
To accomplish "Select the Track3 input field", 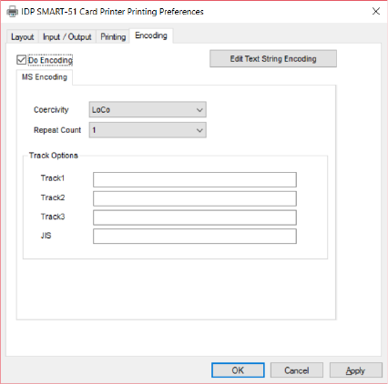I will click(195, 217).
